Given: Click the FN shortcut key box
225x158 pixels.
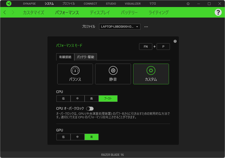Looking at the screenshot, I should click(146, 47).
